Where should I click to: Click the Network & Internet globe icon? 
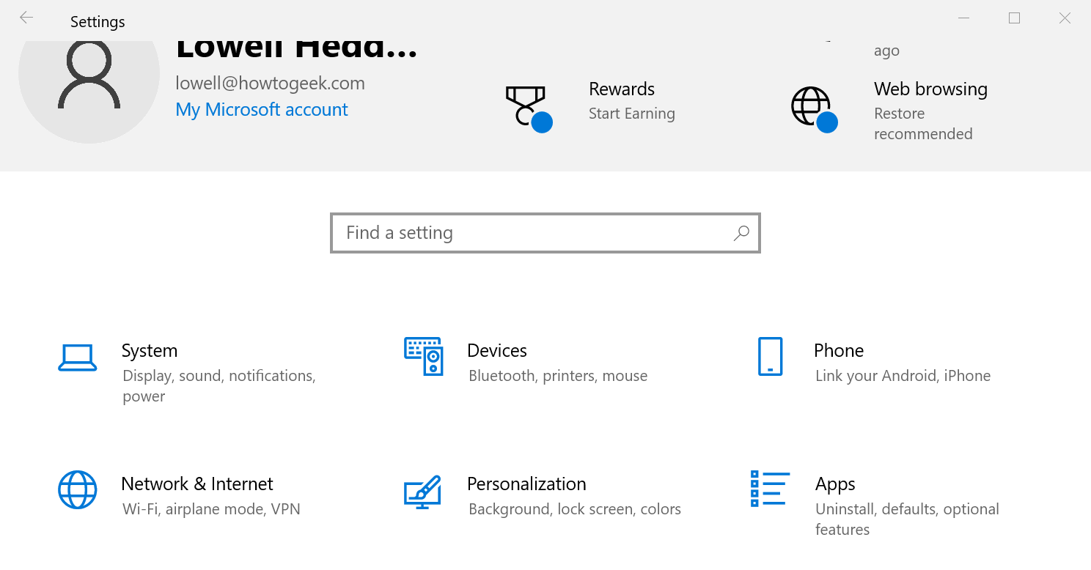[x=77, y=490]
